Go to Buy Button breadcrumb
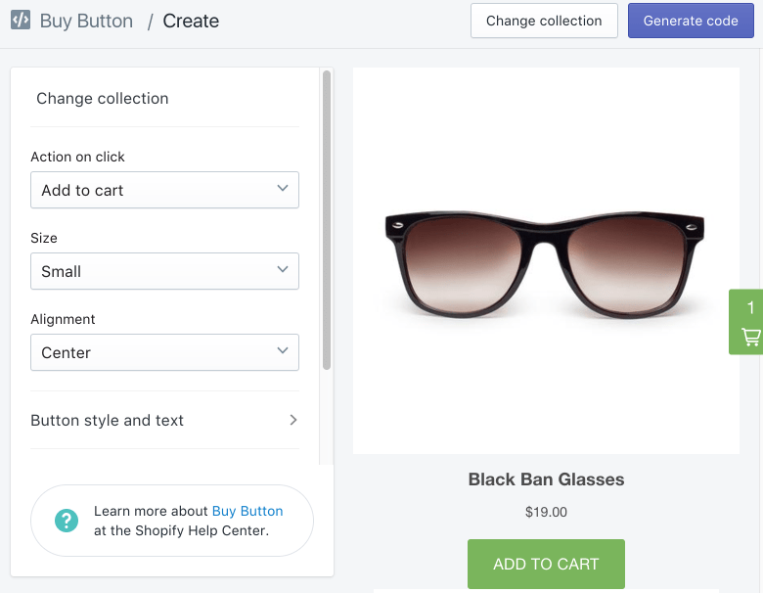Screen dimensions: 763x593 (86, 21)
